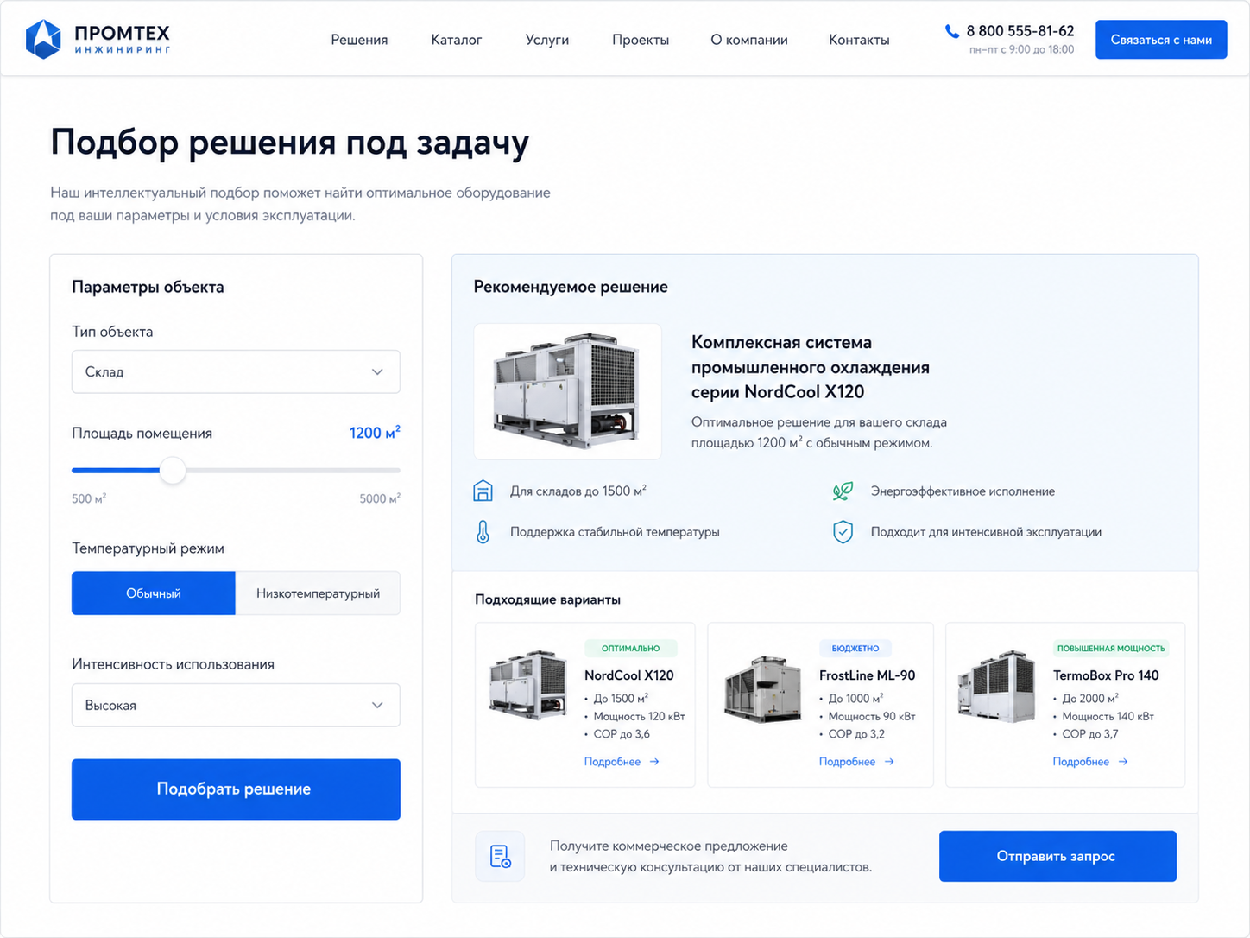The width and height of the screenshot is (1250, 938).
Task: Click the 'БЮДЖЕТНО' blue badge
Action: [x=855, y=649]
